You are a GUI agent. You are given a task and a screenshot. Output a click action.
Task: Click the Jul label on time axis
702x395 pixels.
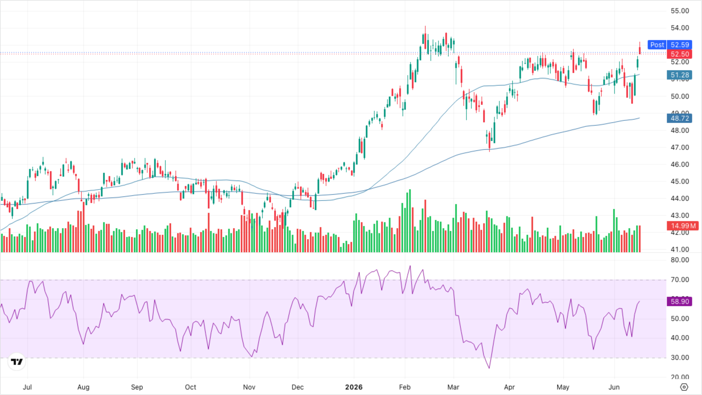(x=27, y=387)
